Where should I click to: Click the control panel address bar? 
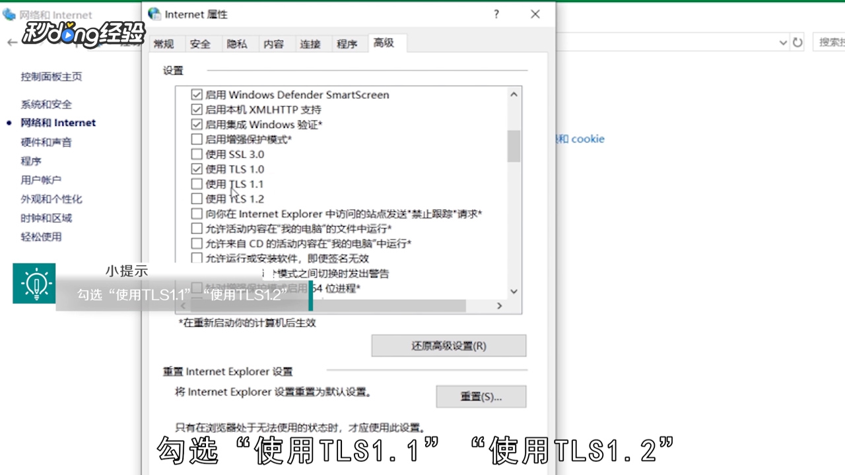[x=672, y=42]
